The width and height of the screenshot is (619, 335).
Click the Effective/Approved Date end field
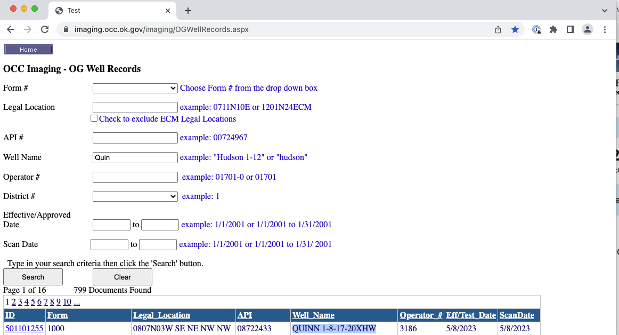coord(160,225)
